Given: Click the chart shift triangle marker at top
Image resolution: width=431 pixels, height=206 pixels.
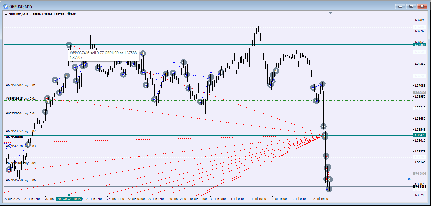Looking at the screenshot, I should tap(330, 13).
